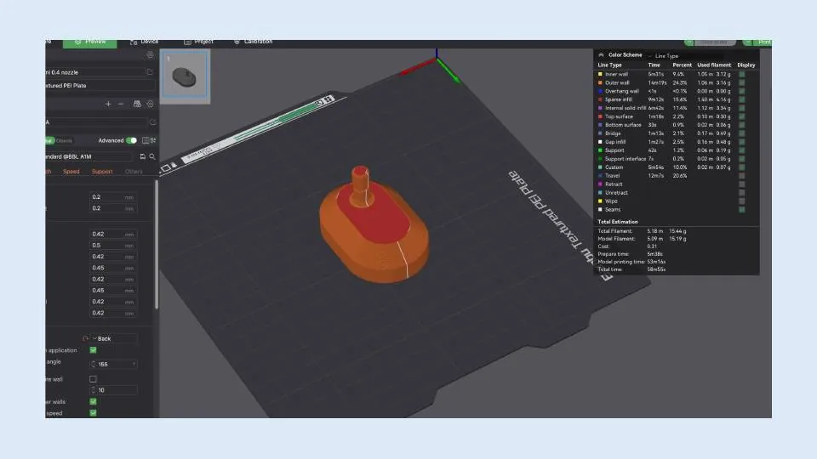Click the settings panel vertical scrollbar

pos(156,245)
